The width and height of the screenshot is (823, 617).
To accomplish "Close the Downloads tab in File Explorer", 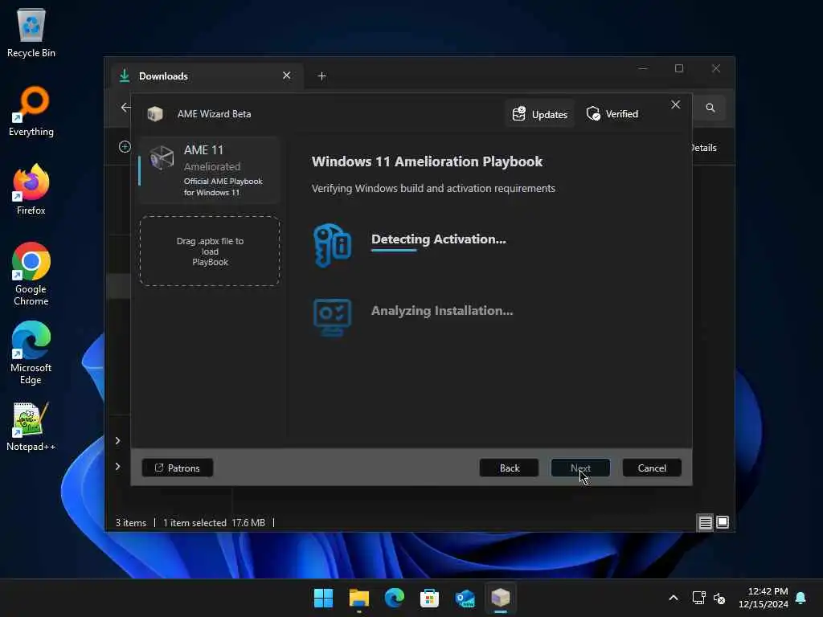I will click(287, 76).
